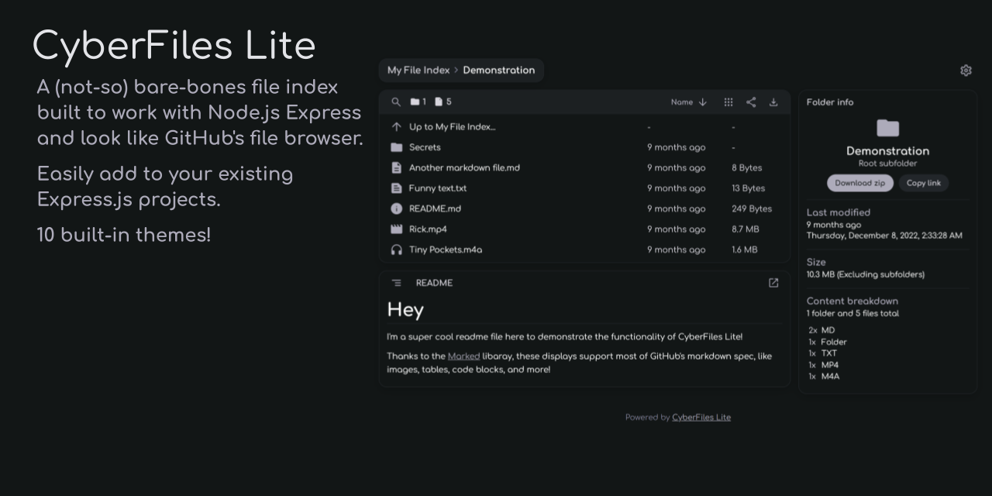Click the large Demonstration folder icon
Viewport: 992px width, 496px height.
pos(888,128)
